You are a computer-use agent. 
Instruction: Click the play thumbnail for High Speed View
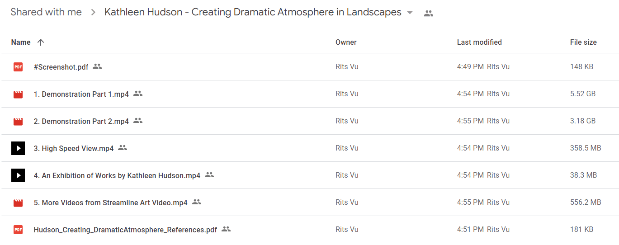(18, 148)
